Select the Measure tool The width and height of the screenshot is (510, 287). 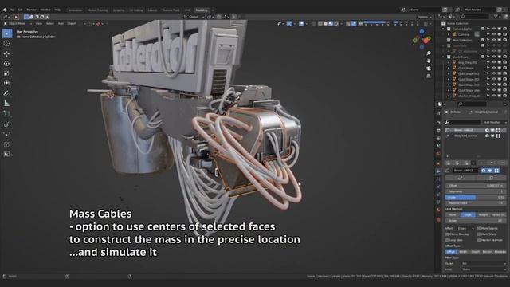tap(7, 104)
